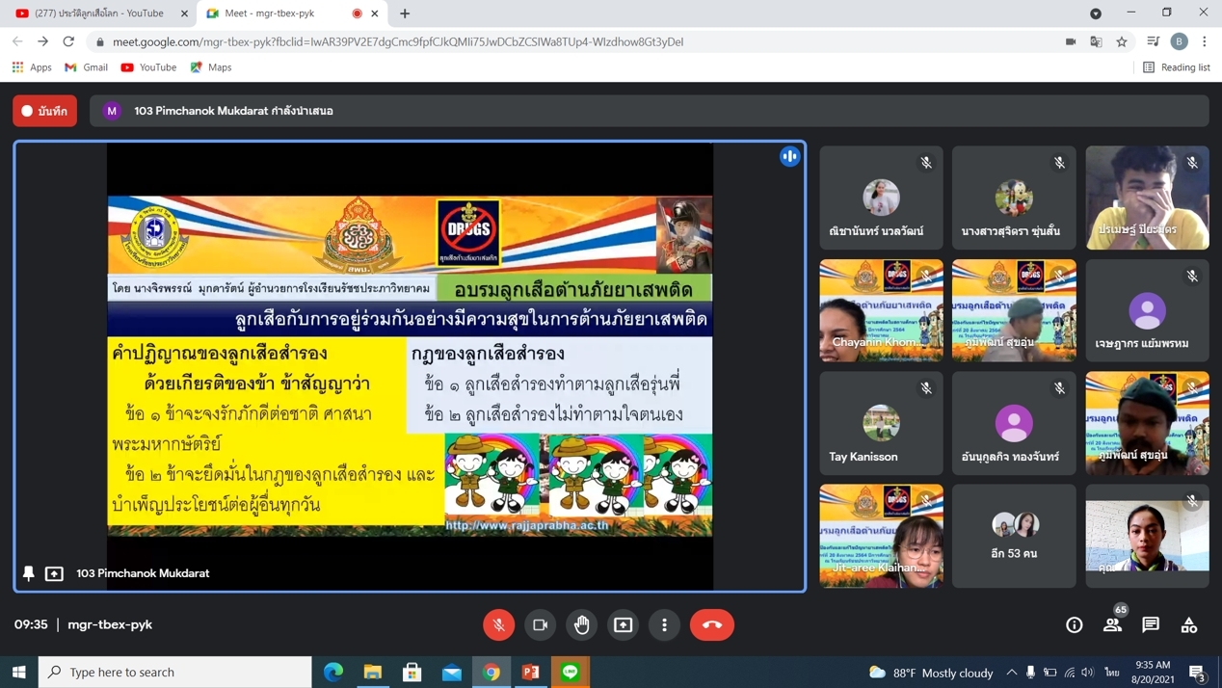Switch to the YouTube browser tab

click(x=96, y=13)
